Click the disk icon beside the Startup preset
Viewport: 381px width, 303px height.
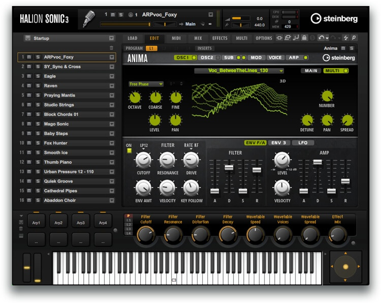(28, 38)
